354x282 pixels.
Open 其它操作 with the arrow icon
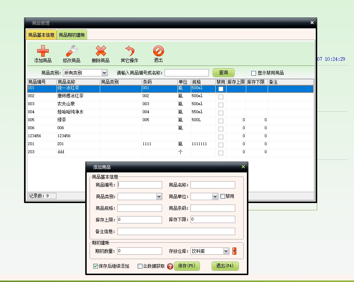tap(129, 51)
